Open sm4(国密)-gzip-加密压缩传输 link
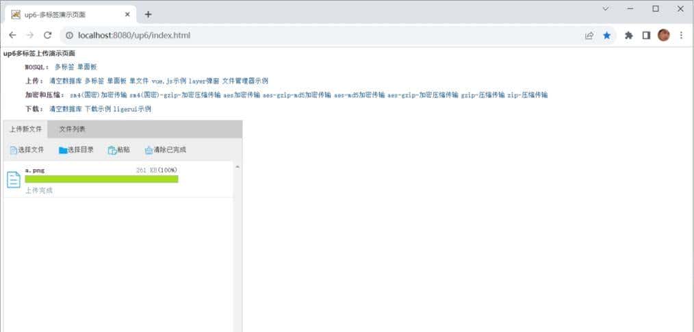Screen dimensions: 694x332 (x=175, y=95)
